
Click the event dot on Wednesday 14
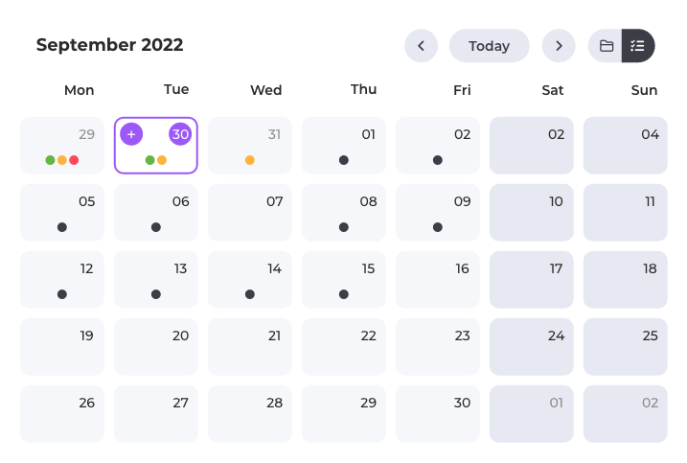tap(250, 294)
